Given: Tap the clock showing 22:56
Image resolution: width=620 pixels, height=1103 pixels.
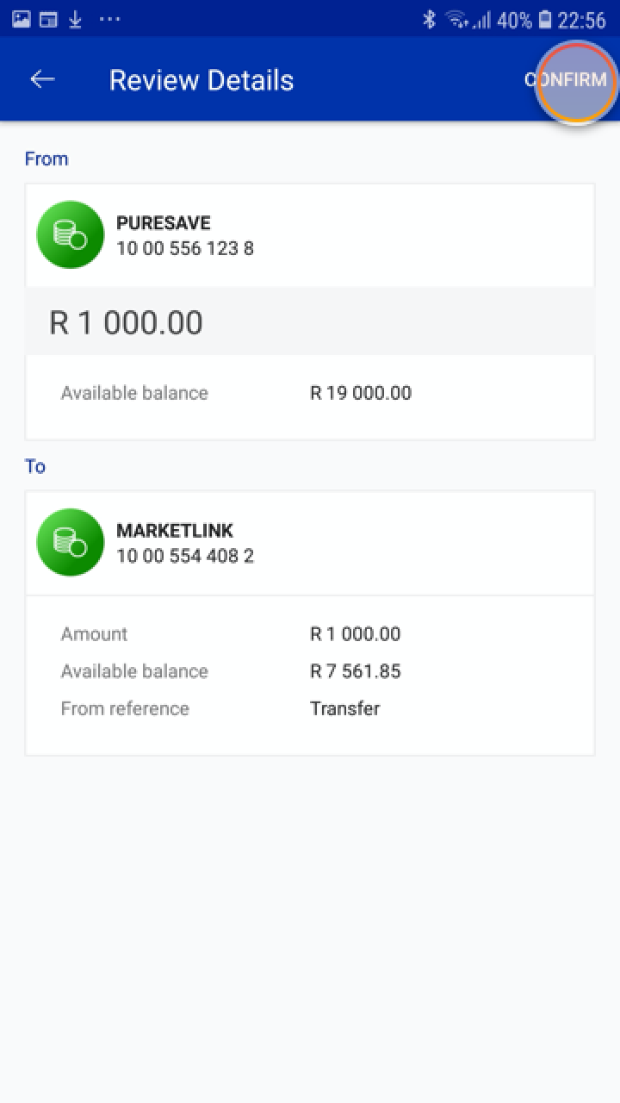Looking at the screenshot, I should (x=582, y=20).
